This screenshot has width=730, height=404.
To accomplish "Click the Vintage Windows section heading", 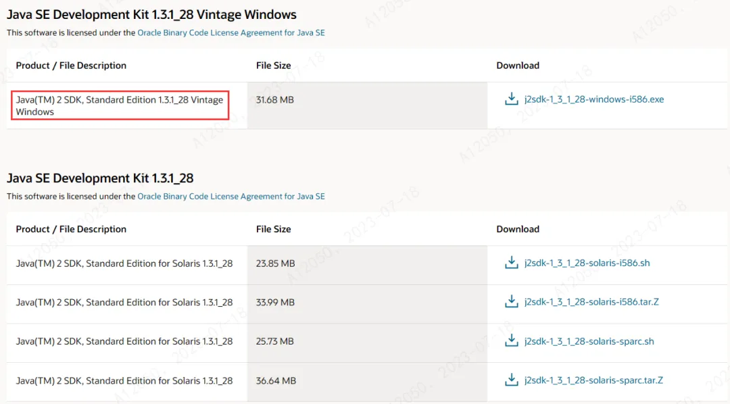I will point(151,14).
